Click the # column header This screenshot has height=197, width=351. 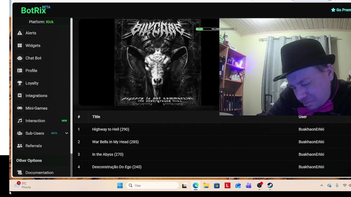point(79,117)
